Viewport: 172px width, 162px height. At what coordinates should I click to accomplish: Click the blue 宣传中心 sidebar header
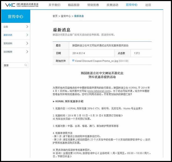tap(15, 16)
